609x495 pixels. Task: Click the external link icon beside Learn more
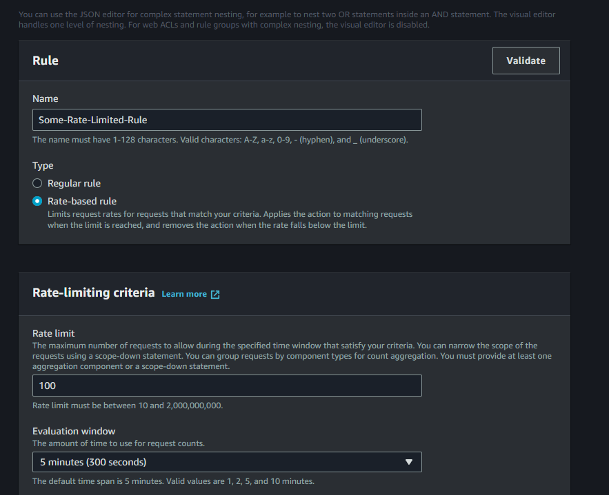point(215,294)
